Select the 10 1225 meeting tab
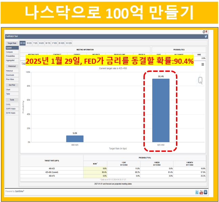The height and width of the screenshot is (202, 219). pyautogui.click(x=69, y=43)
